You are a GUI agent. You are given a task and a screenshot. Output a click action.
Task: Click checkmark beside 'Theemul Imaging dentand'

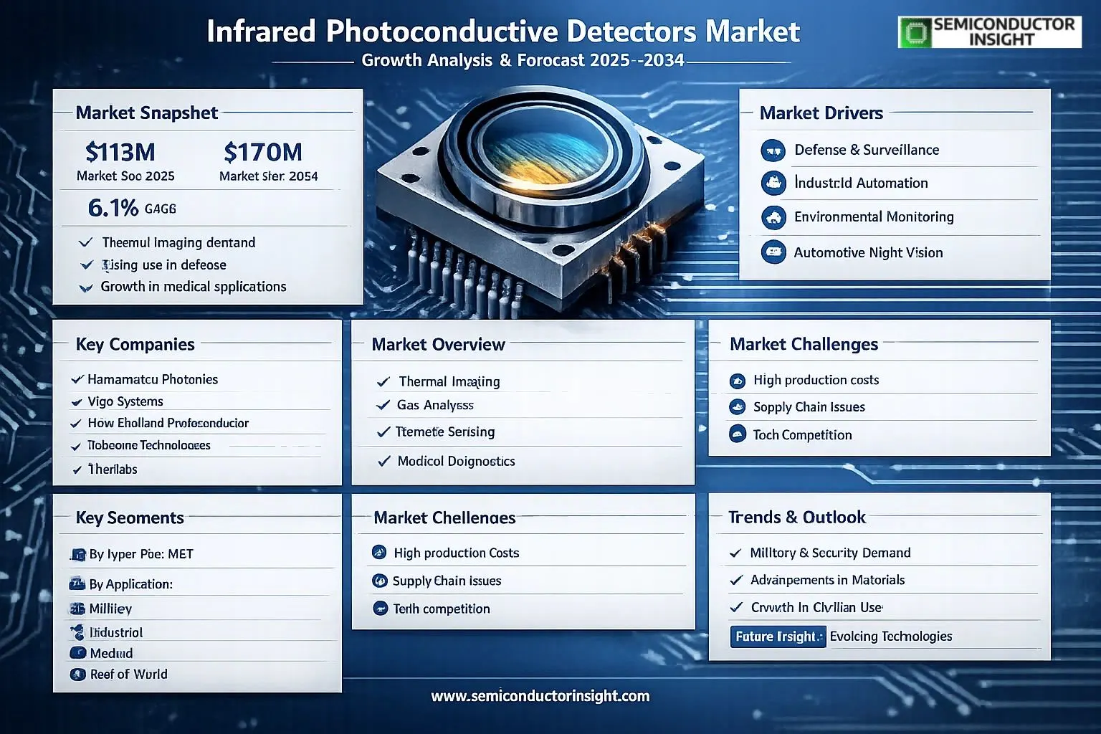(85, 242)
